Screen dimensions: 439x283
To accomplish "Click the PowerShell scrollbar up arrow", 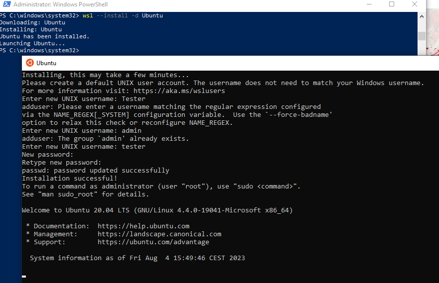I will [422, 16].
